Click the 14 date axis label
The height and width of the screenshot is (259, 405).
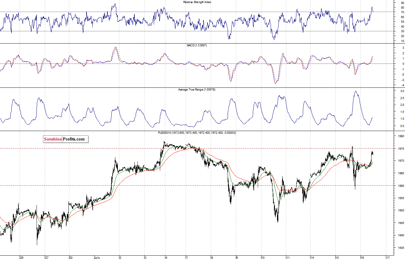pos(312,257)
